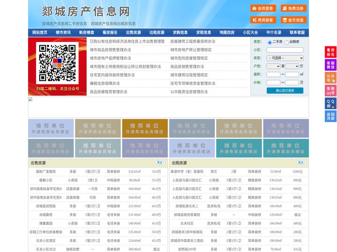Click the QQ群 blue side icon

(x=330, y=104)
